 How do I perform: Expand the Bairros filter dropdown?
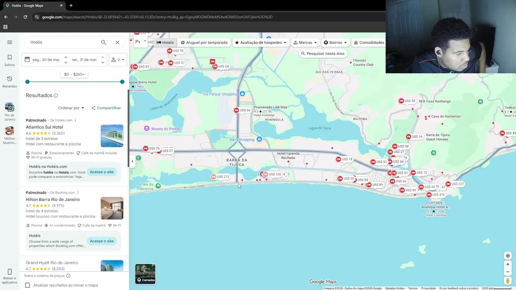click(x=335, y=42)
